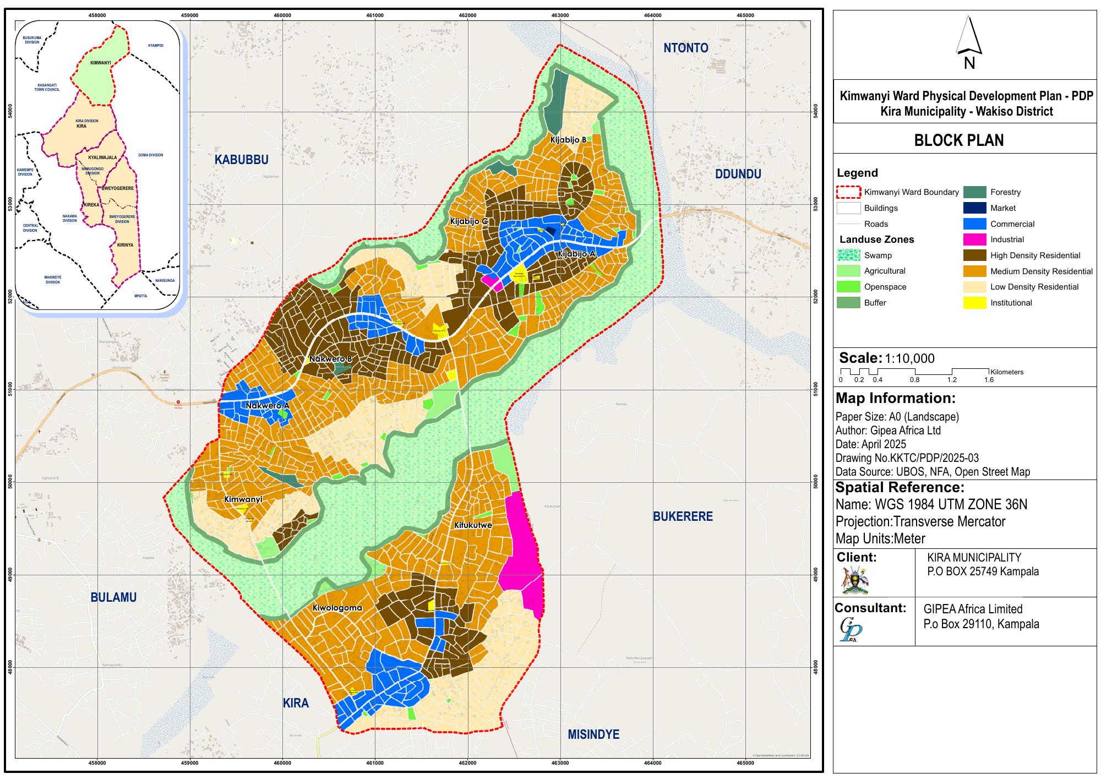Click 'Drawing No.KKTC/PDP/2025-03' text
The image size is (1101, 779).
907,458
